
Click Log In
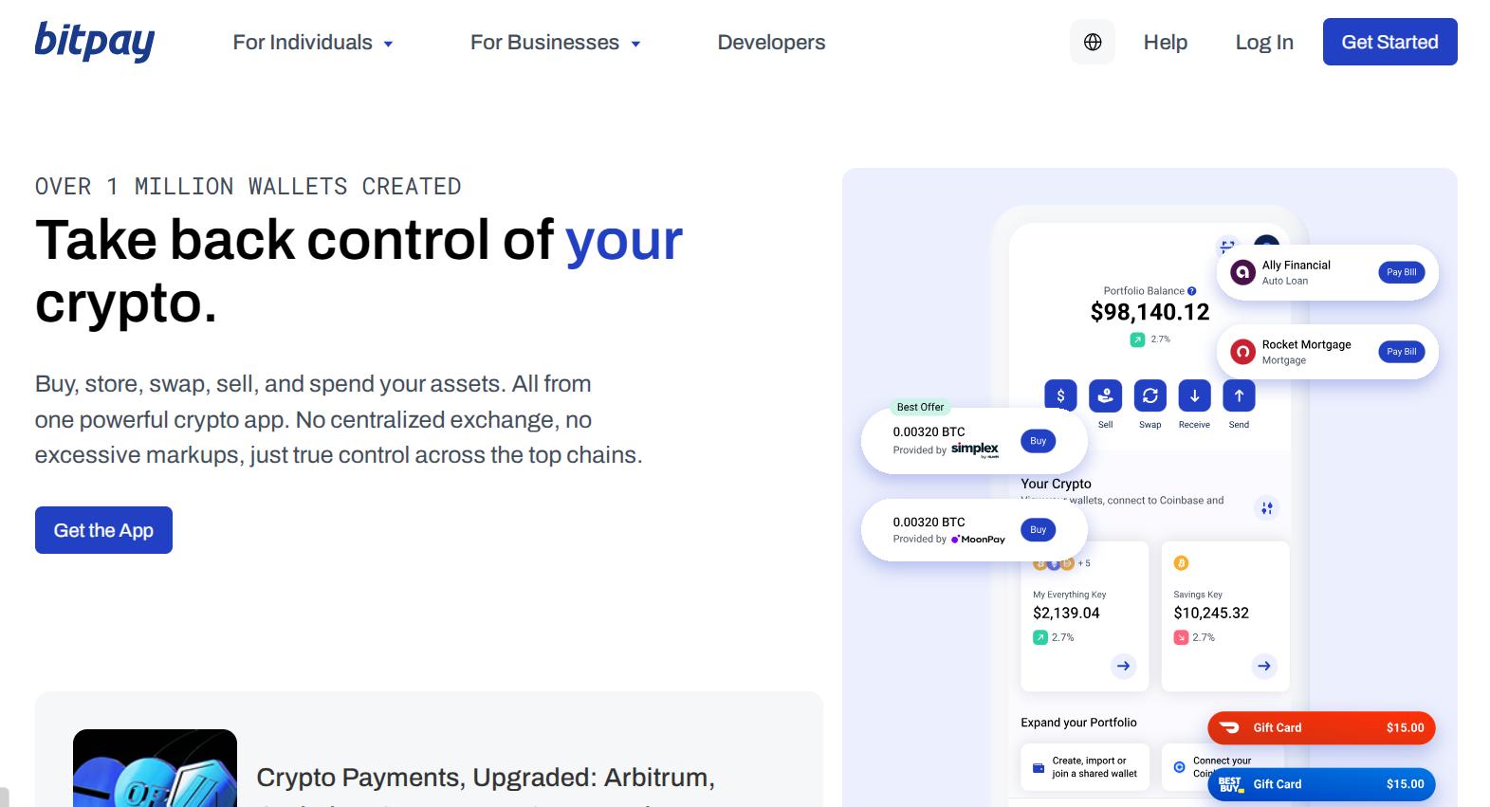click(x=1264, y=43)
